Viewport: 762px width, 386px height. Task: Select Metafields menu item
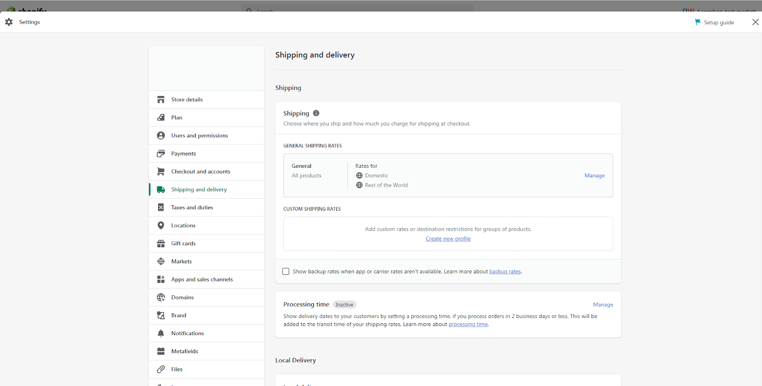(x=207, y=351)
